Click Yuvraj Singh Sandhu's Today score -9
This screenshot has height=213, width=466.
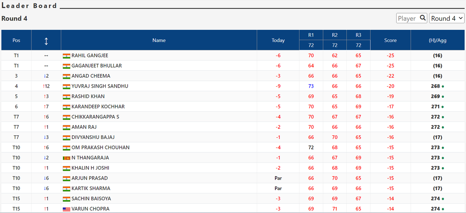278,86
